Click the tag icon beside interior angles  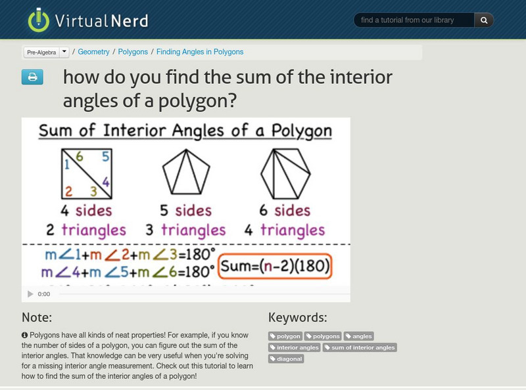click(x=272, y=347)
